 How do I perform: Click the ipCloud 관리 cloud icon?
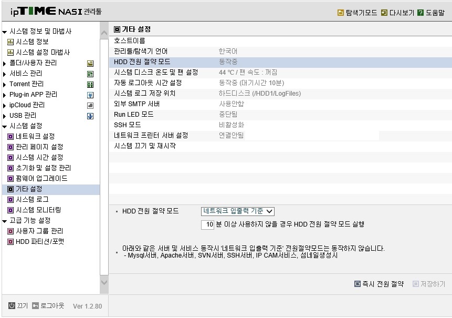point(90,106)
